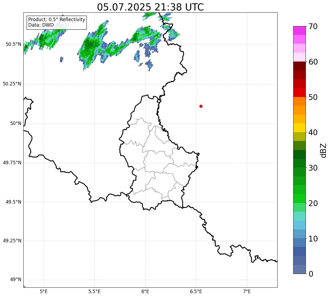Image resolution: width=330 pixels, height=297 pixels.
Task: Click the yellow 40 dBZ colorbar swatch
Action: click(x=300, y=128)
